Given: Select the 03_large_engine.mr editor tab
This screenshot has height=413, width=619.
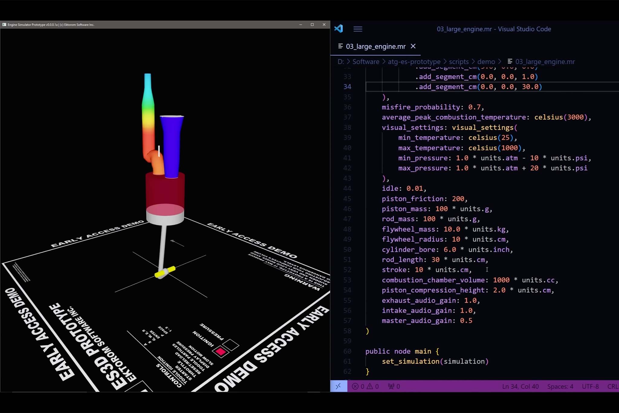Looking at the screenshot, I should point(375,46).
